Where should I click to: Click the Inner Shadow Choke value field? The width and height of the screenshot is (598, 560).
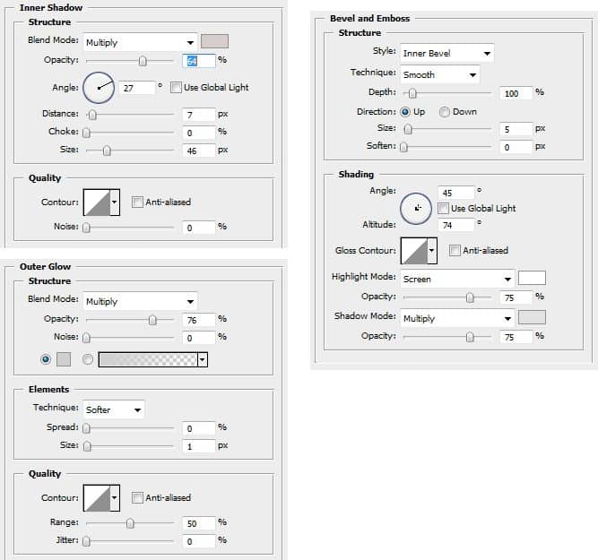[199, 133]
